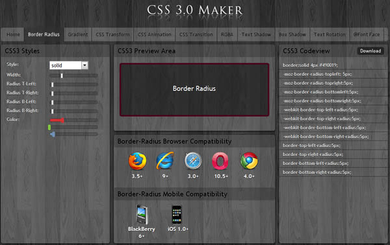Click the 'Border-Radius Browser Compatibility' heading
Screen dimensions: 390x245
pos(174,141)
